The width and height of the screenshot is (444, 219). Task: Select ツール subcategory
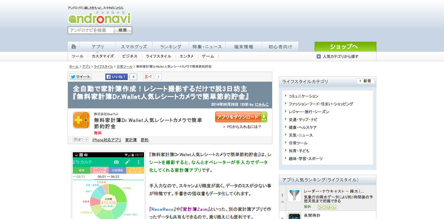[78, 56]
